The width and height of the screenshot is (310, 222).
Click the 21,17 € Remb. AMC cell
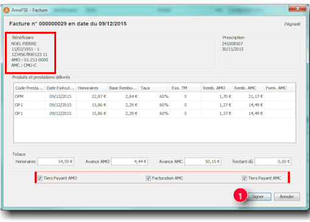coord(248,97)
